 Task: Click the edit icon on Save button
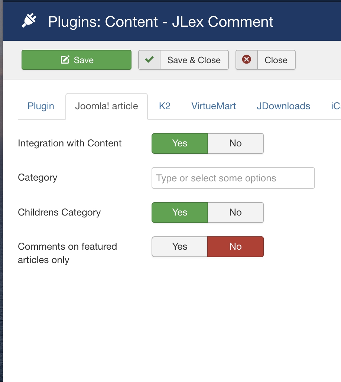tap(65, 60)
